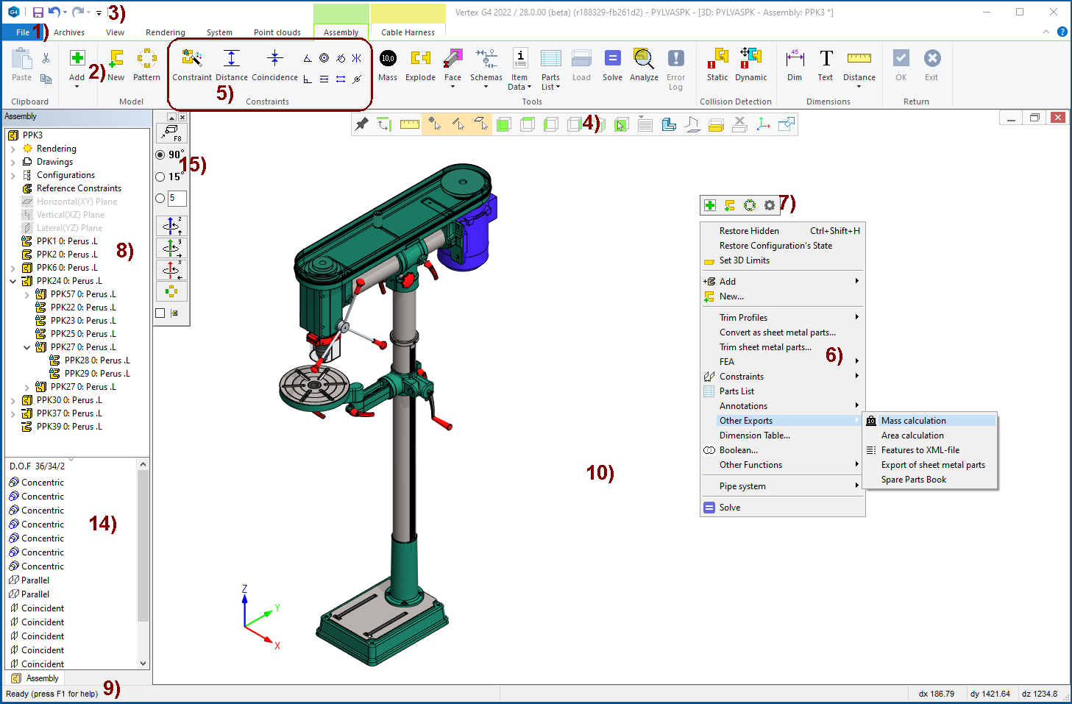
Task: Tick the checkbox below rotation tools
Action: (160, 313)
